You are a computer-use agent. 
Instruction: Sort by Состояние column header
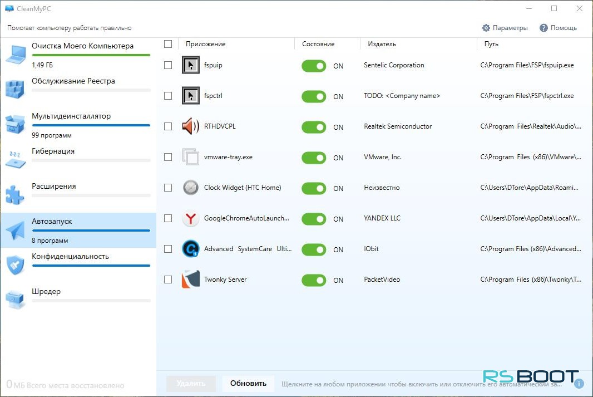coord(318,44)
